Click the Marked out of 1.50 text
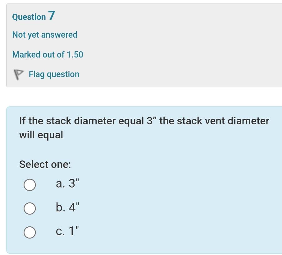This screenshot has height=255, width=282. [48, 54]
